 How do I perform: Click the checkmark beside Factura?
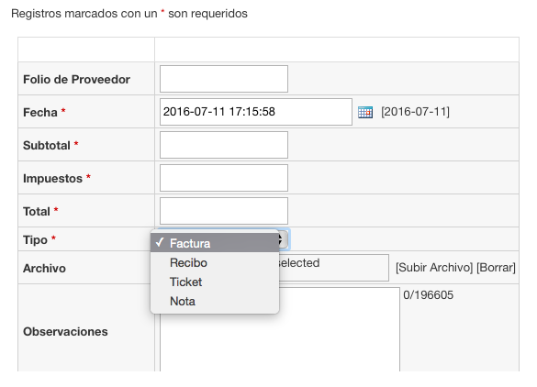click(x=160, y=242)
